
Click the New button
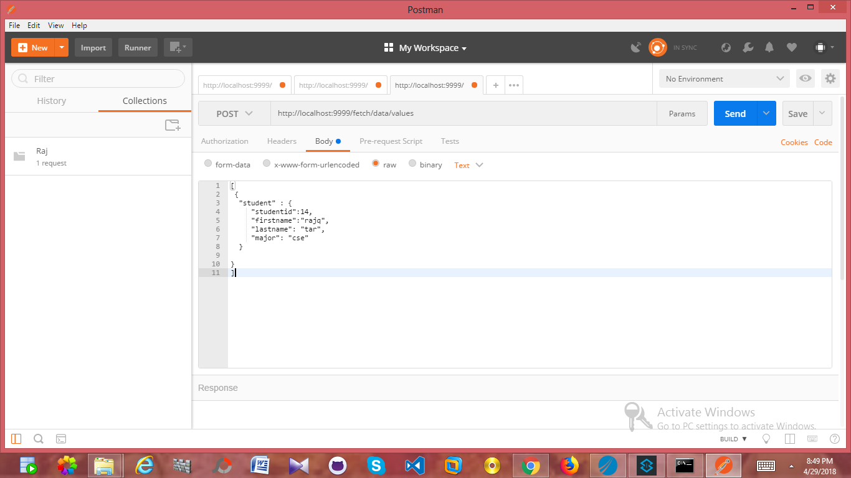click(33, 47)
